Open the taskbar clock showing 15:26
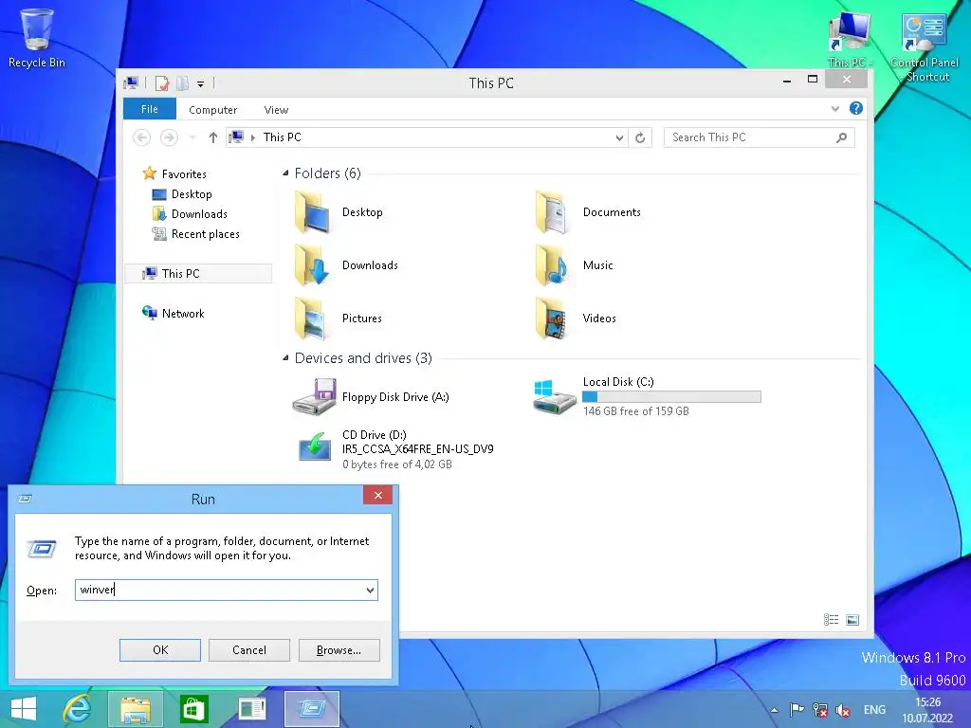The width and height of the screenshot is (971, 728). (927, 709)
